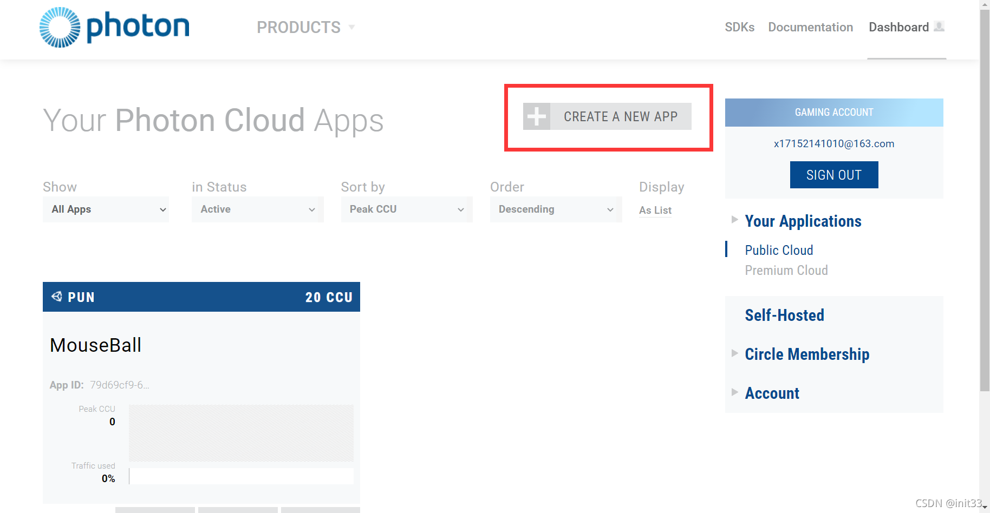This screenshot has width=990, height=513.
Task: Click the Your Photon Cloud Apps heading
Action: pos(213,120)
